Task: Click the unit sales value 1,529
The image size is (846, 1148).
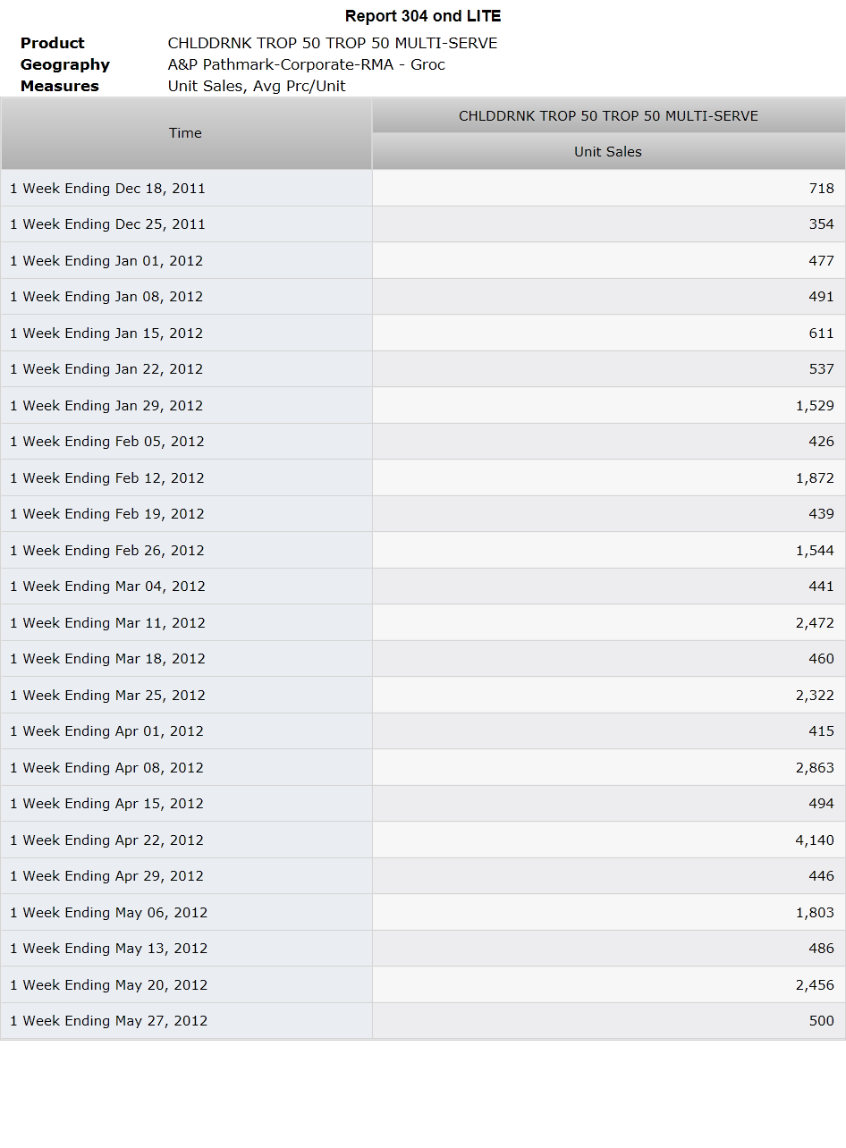Action: tap(815, 406)
